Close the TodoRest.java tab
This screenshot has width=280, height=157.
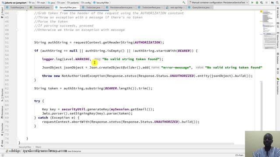pyautogui.click(x=26, y=7)
